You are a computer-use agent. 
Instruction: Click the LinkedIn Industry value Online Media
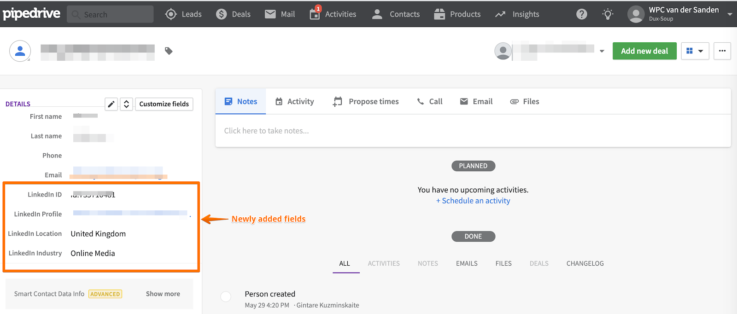pyautogui.click(x=93, y=253)
